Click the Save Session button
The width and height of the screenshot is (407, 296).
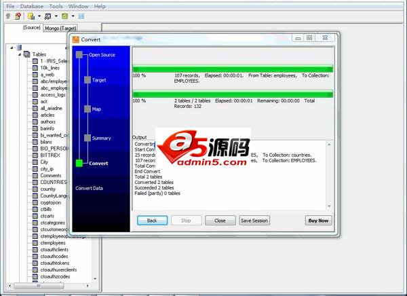tap(254, 221)
